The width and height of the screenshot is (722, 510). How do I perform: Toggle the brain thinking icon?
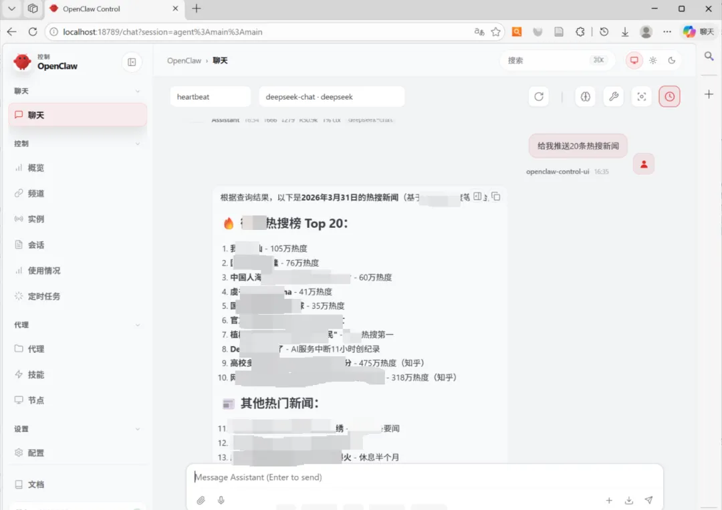tap(585, 97)
